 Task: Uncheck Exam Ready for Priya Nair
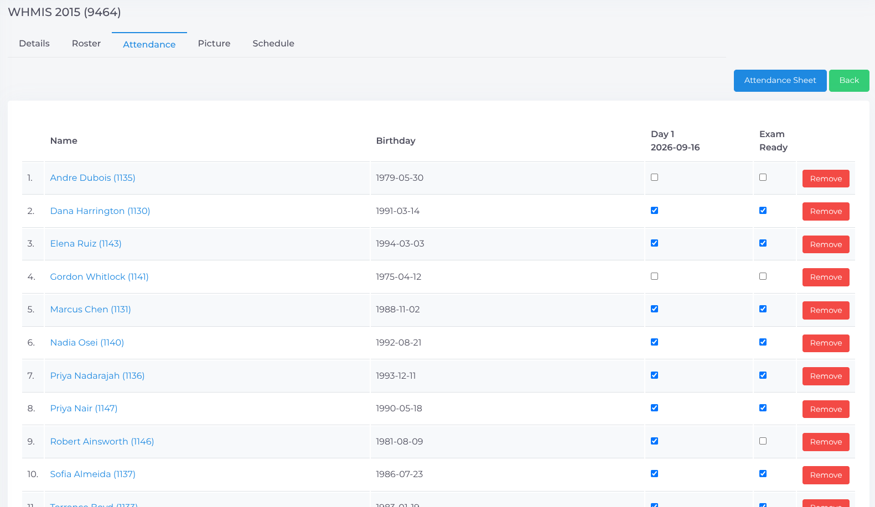(x=763, y=408)
